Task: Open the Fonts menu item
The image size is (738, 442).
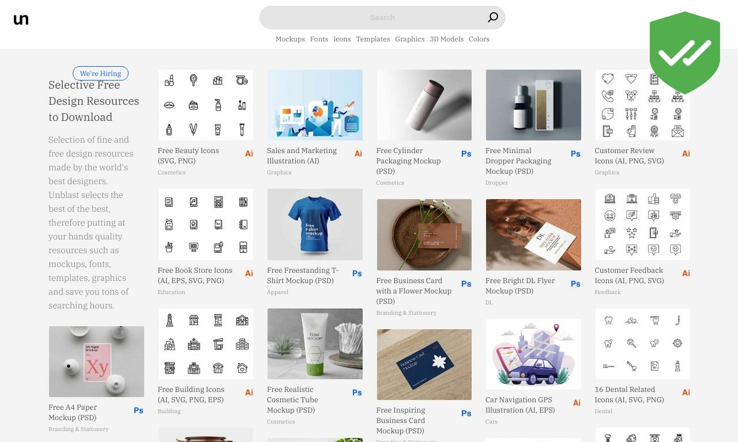Action: 319,39
